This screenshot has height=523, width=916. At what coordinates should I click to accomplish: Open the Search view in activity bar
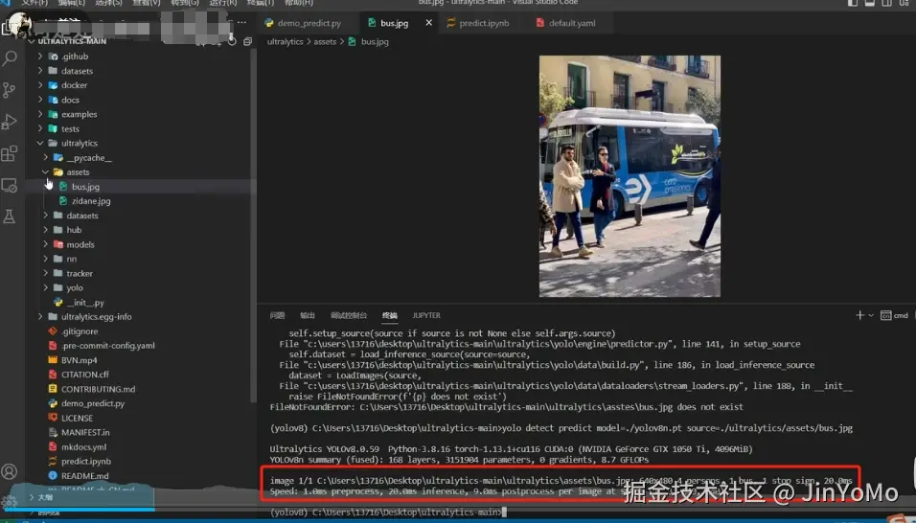pyautogui.click(x=10, y=58)
